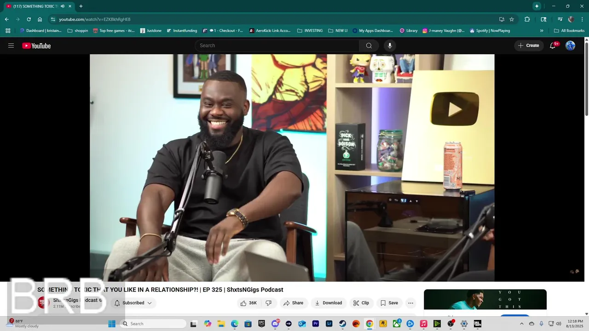The image size is (589, 331).
Task: Open the Instantfunding bookmark
Action: 182,31
